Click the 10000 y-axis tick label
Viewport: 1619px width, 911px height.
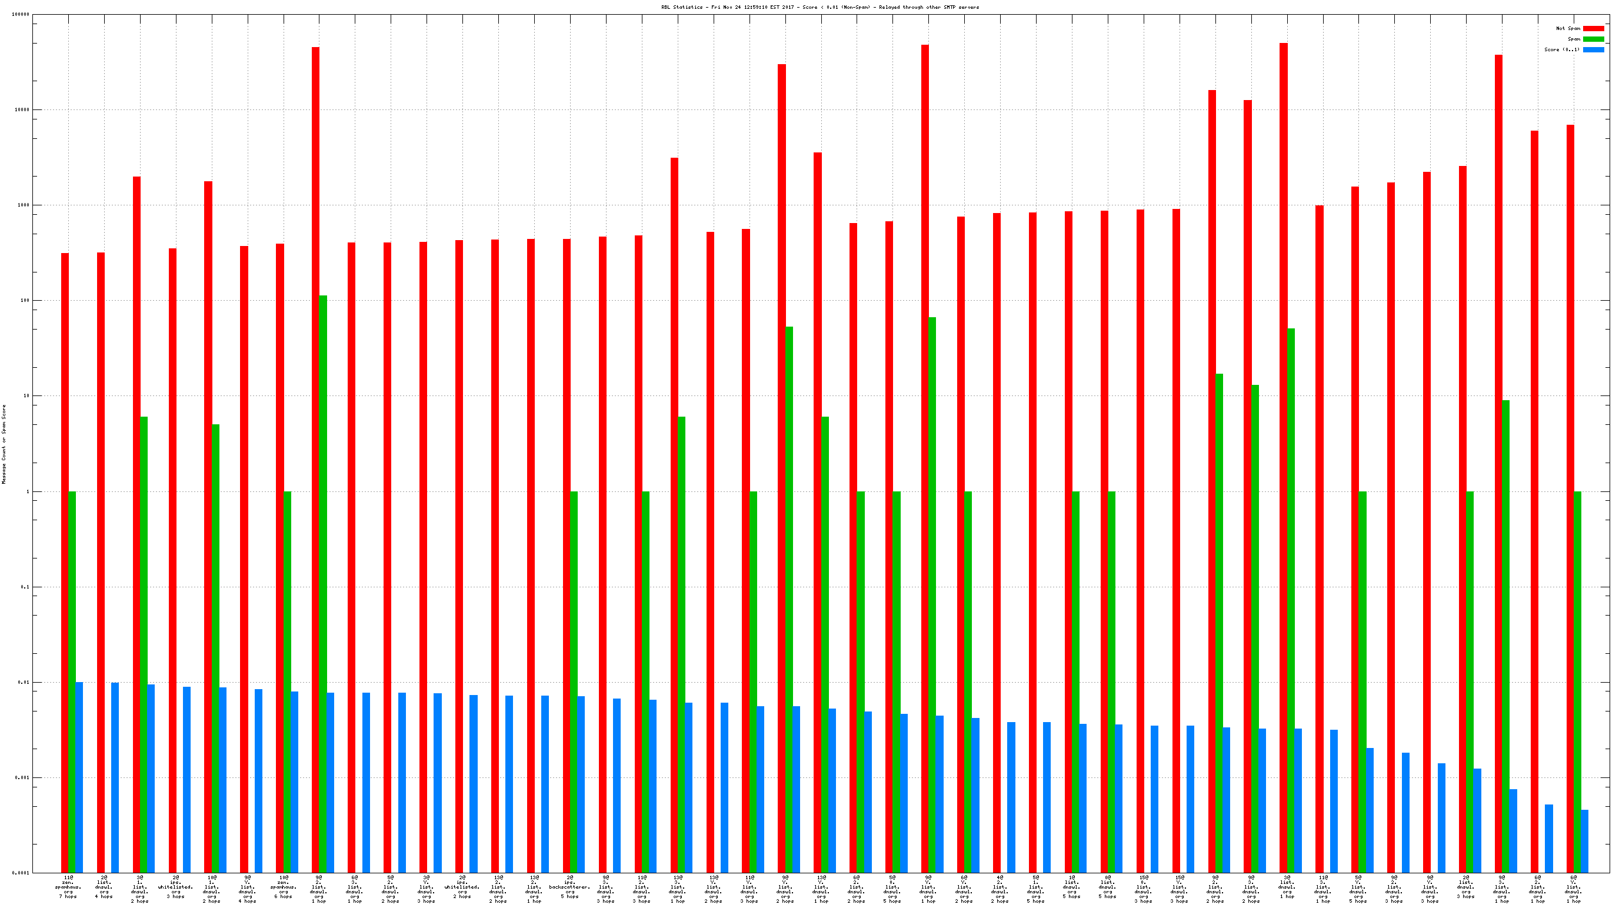tap(22, 110)
